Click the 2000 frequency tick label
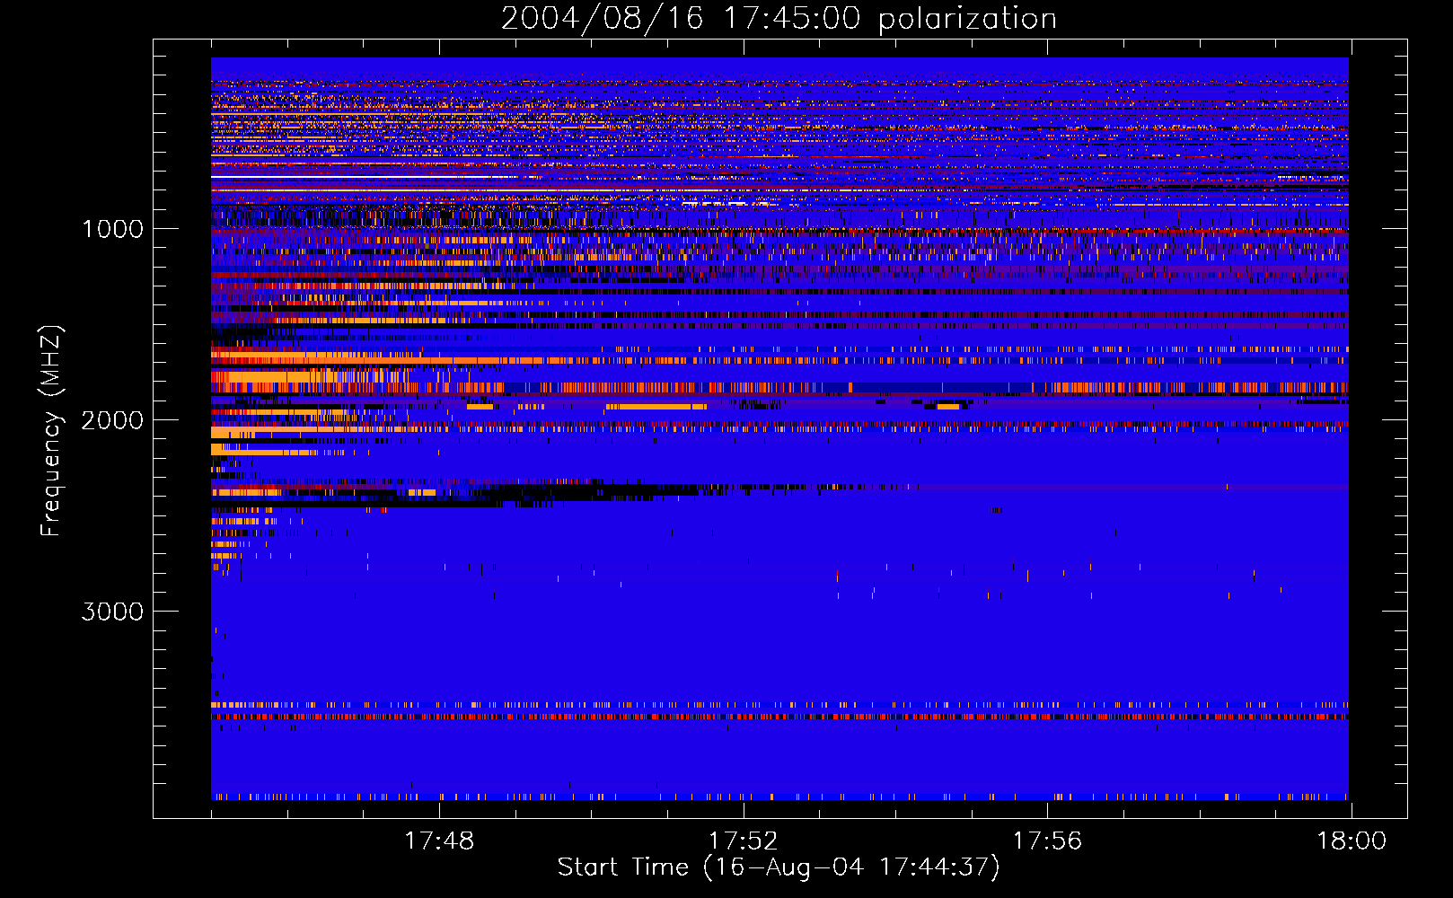 pyautogui.click(x=112, y=420)
